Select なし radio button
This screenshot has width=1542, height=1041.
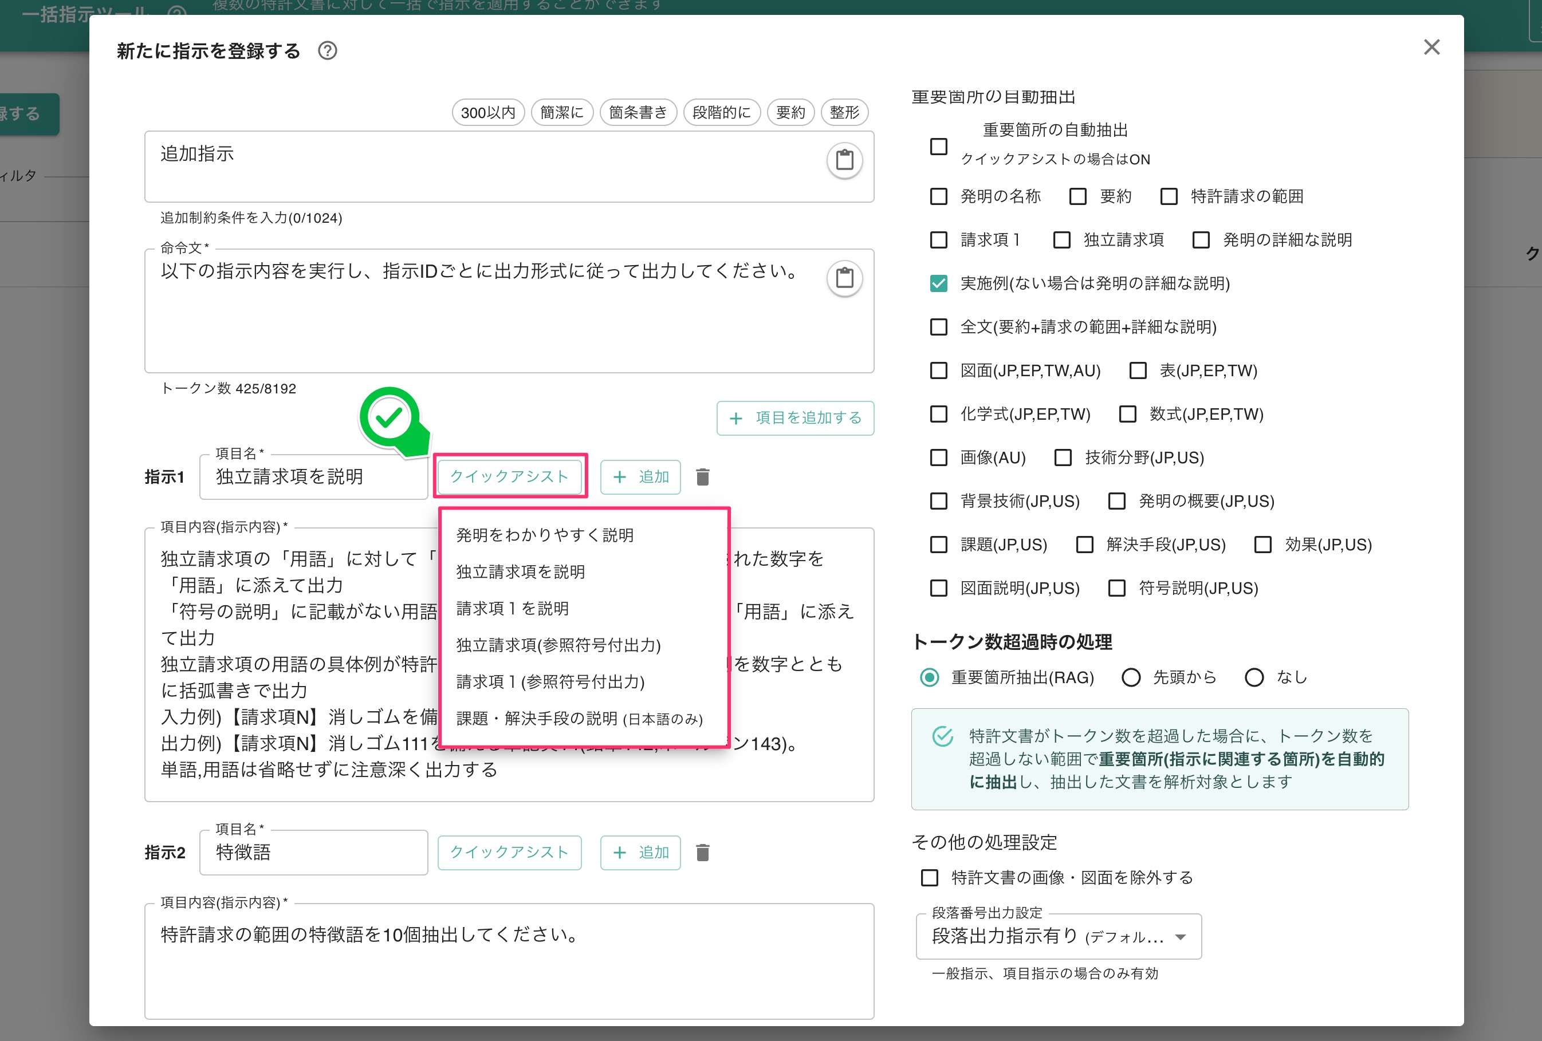tap(1254, 678)
